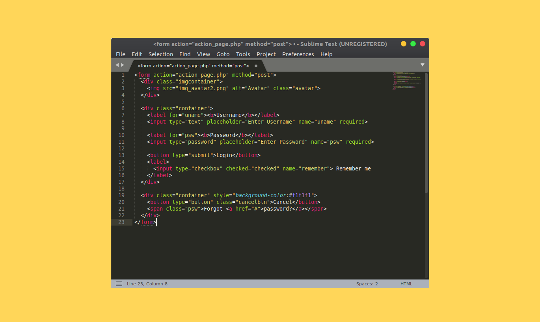Viewport: 540px width, 322px height.
Task: Click the word Password on line 10
Action: (223, 135)
